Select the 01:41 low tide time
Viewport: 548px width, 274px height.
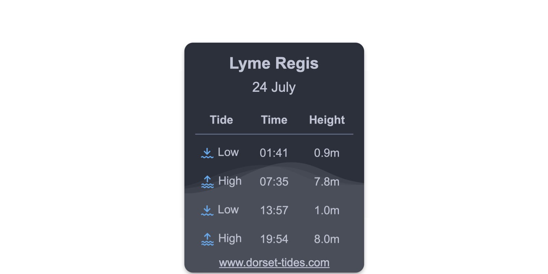pyautogui.click(x=274, y=153)
